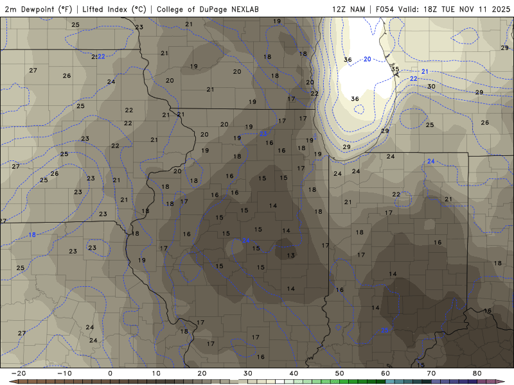Select the 'Lifted Index (°C)' header label
Screen dimensions: 514x385
(x=114, y=9)
